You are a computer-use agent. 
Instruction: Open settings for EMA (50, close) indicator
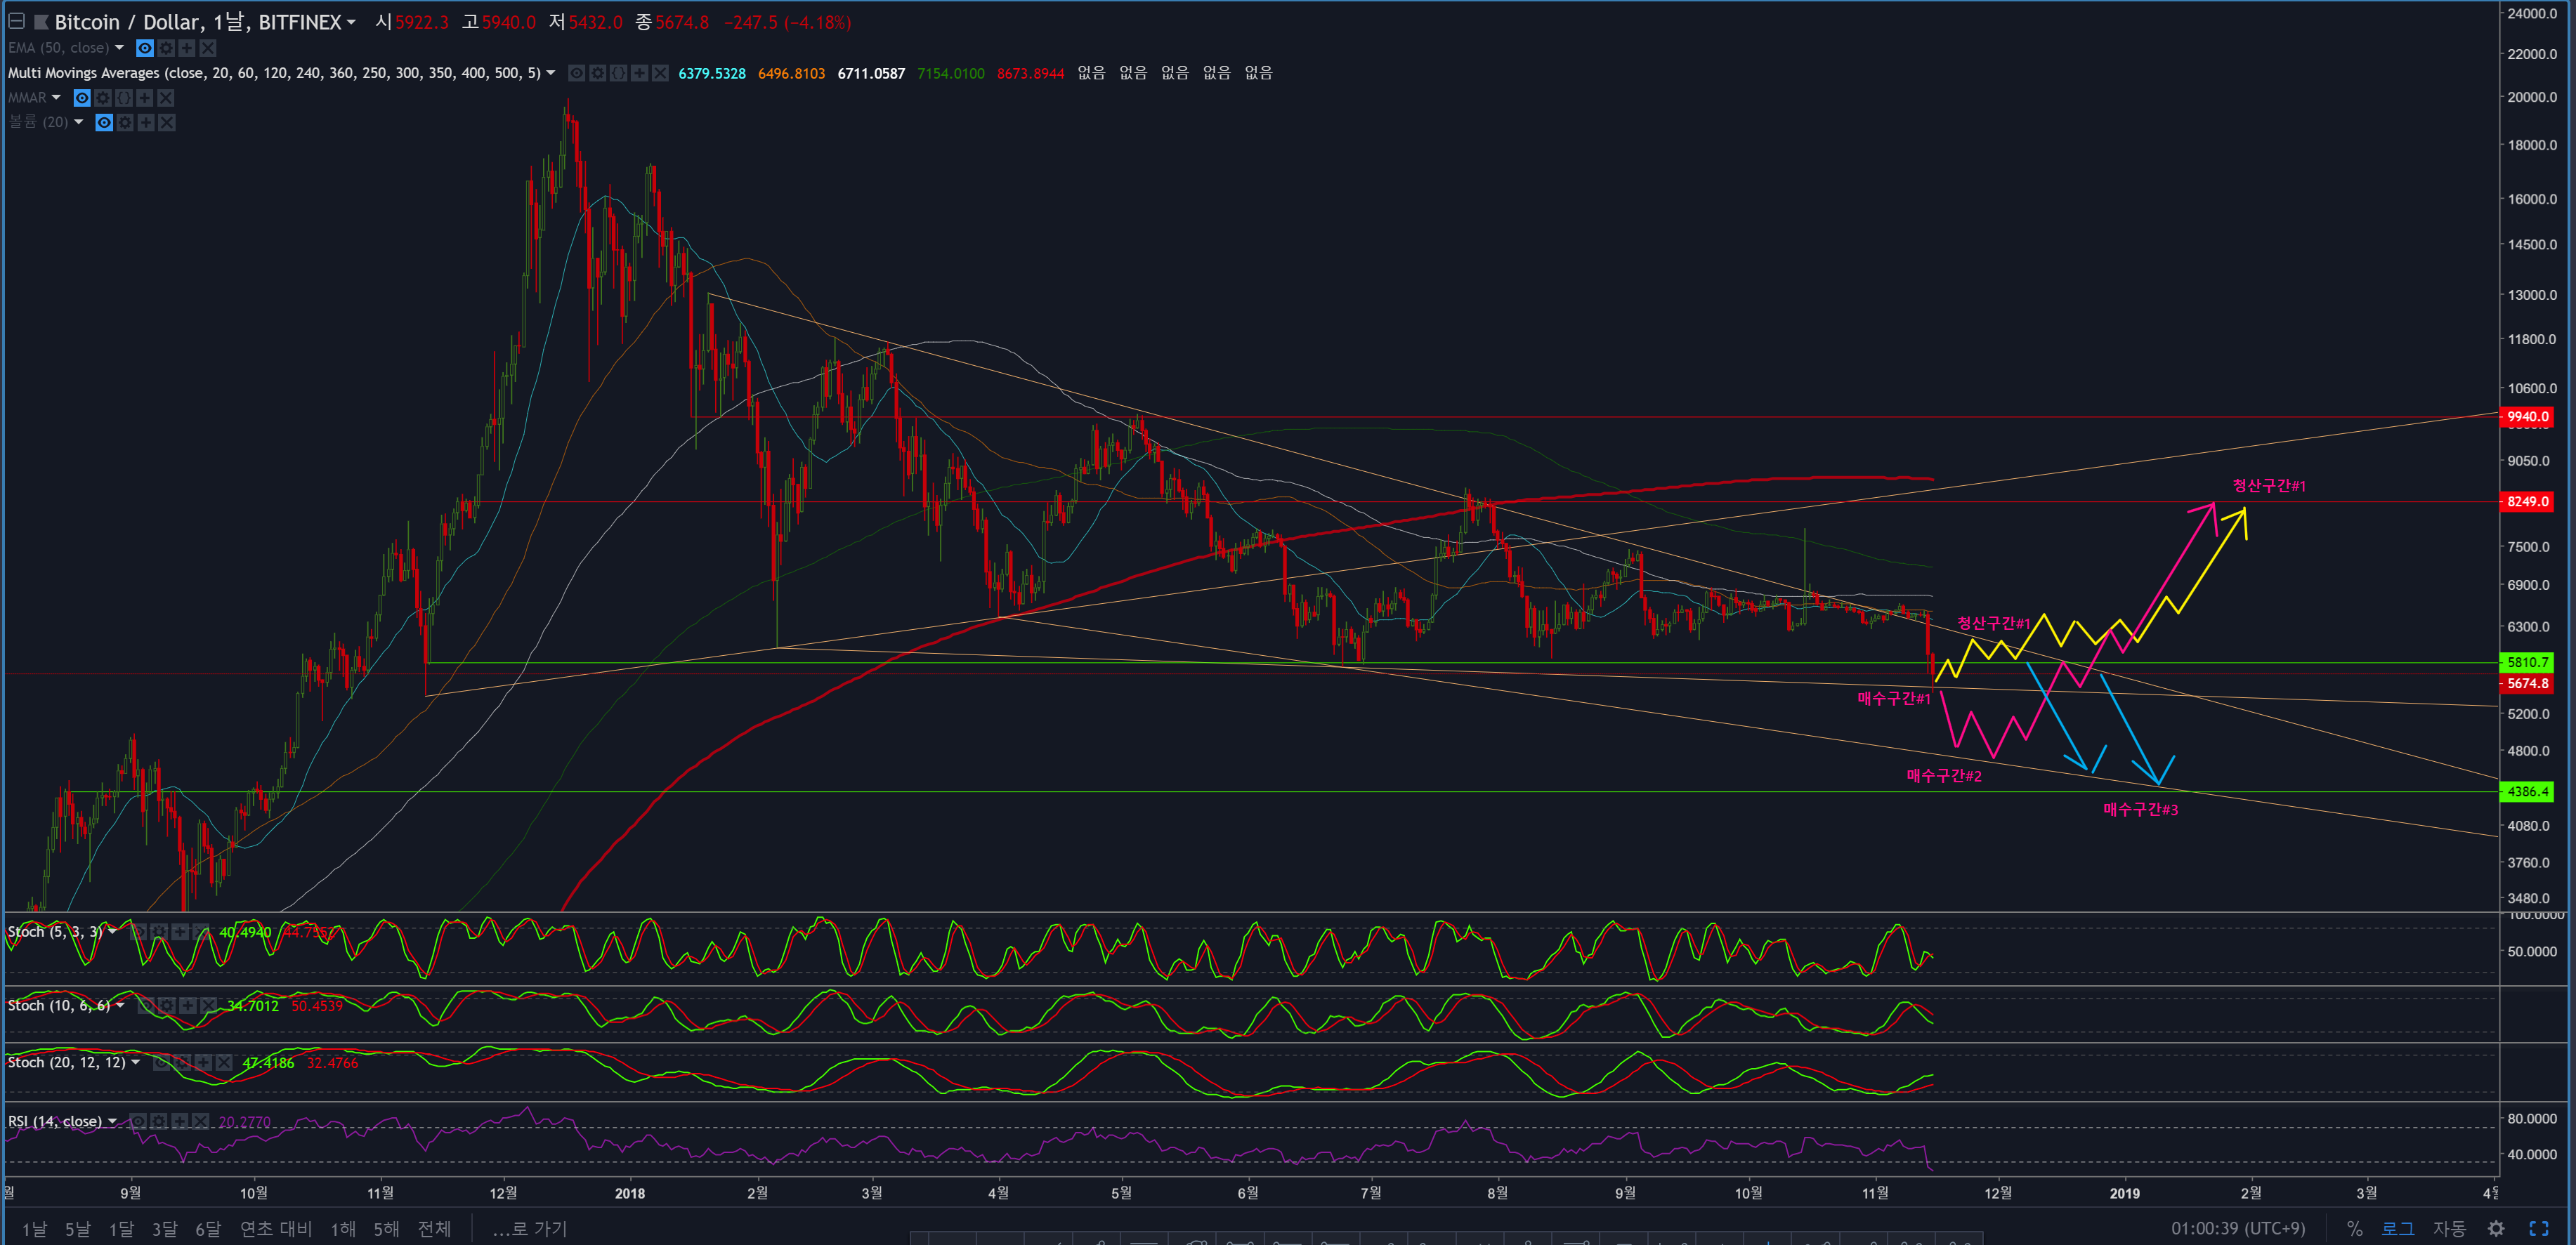pyautogui.click(x=166, y=48)
